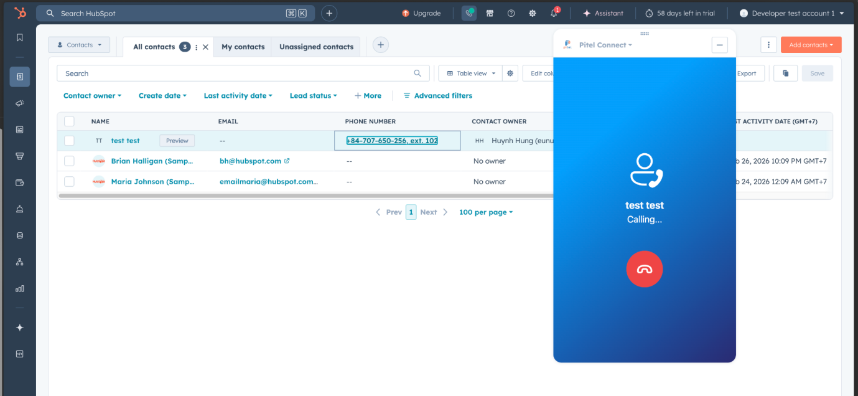
Task: Switch to the My contacts tab
Action: [243, 47]
